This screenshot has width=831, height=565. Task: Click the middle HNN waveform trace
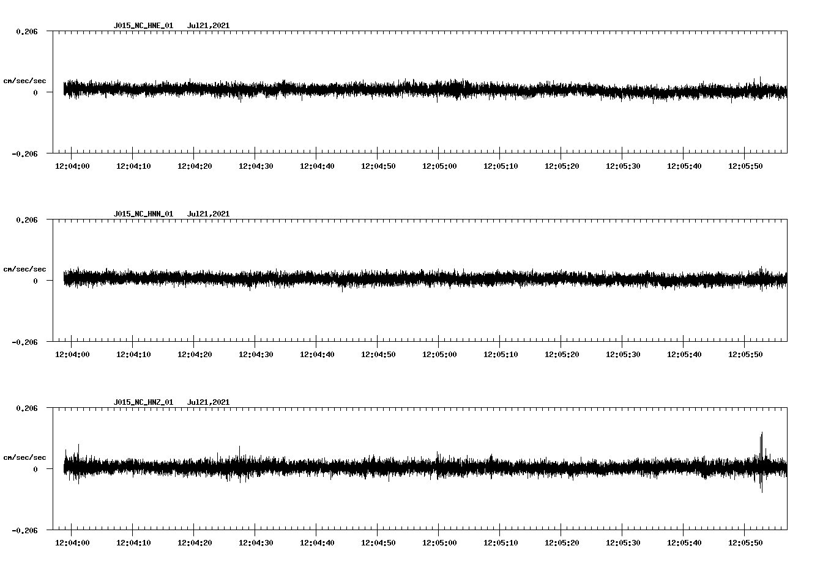(416, 279)
